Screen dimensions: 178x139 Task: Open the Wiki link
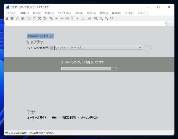point(54,118)
